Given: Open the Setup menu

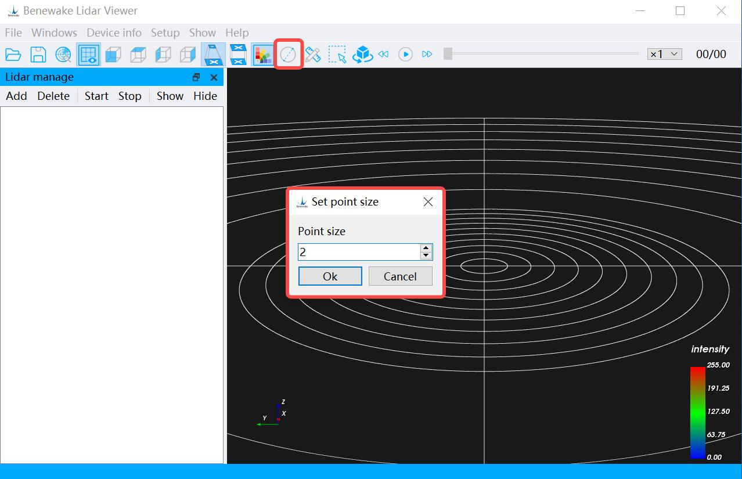Looking at the screenshot, I should click(165, 33).
